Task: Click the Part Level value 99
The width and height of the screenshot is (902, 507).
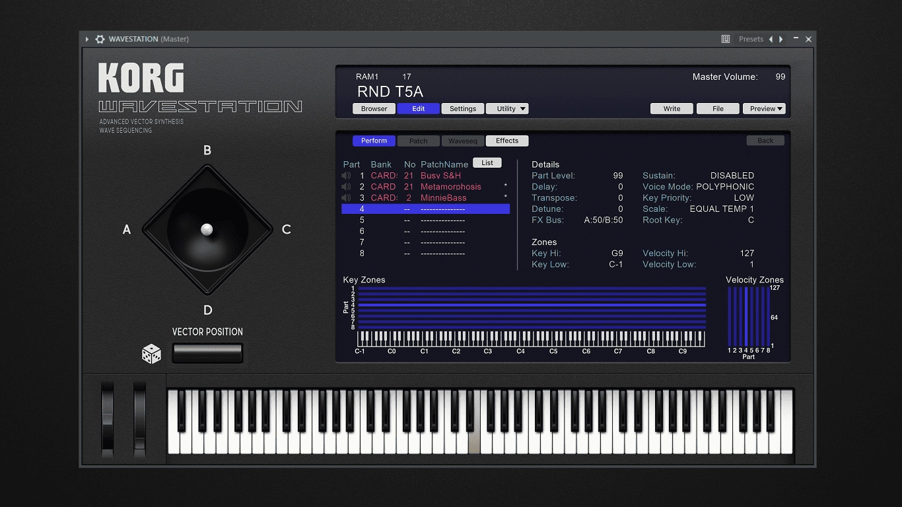Action: 617,176
